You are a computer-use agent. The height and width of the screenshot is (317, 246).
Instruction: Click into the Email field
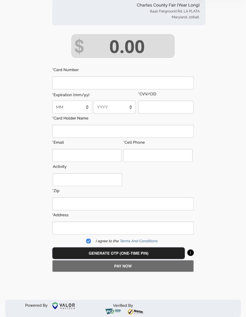tap(87, 155)
